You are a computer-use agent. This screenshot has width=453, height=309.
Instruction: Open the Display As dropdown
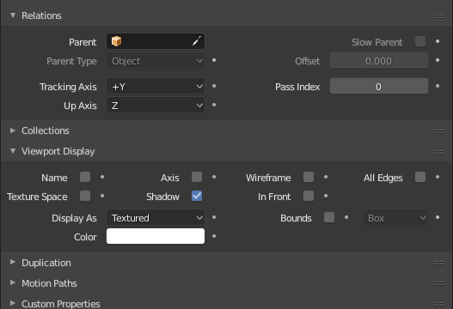tap(156, 217)
